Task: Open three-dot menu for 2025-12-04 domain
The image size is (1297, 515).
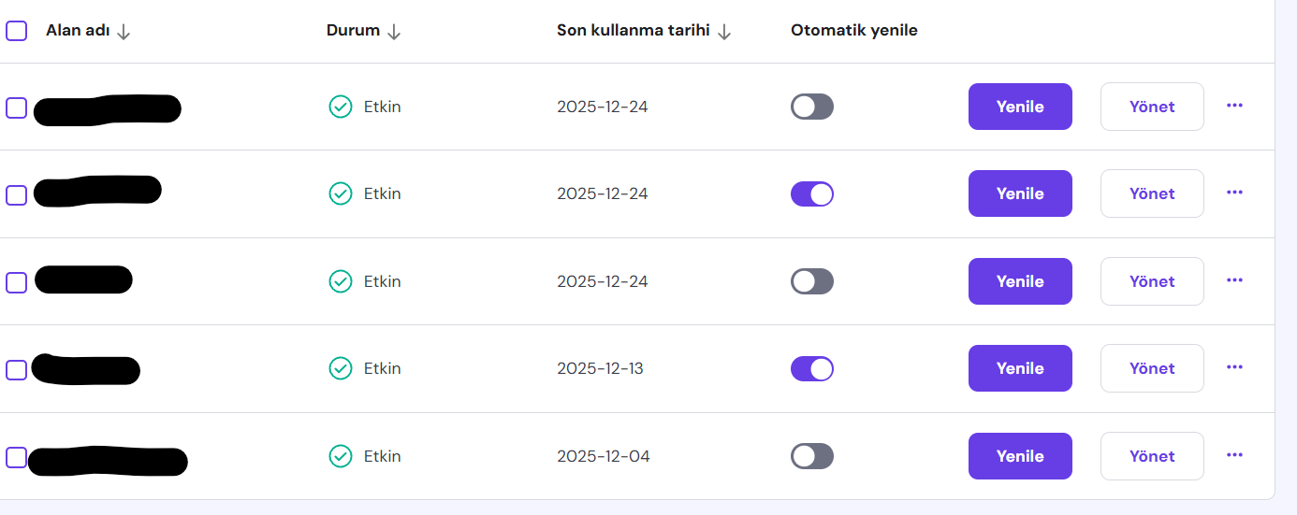Action: click(x=1234, y=455)
